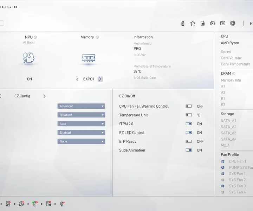Switch to next memory profile after EXPO1
Screen dimensions: 253x211
[100, 79]
